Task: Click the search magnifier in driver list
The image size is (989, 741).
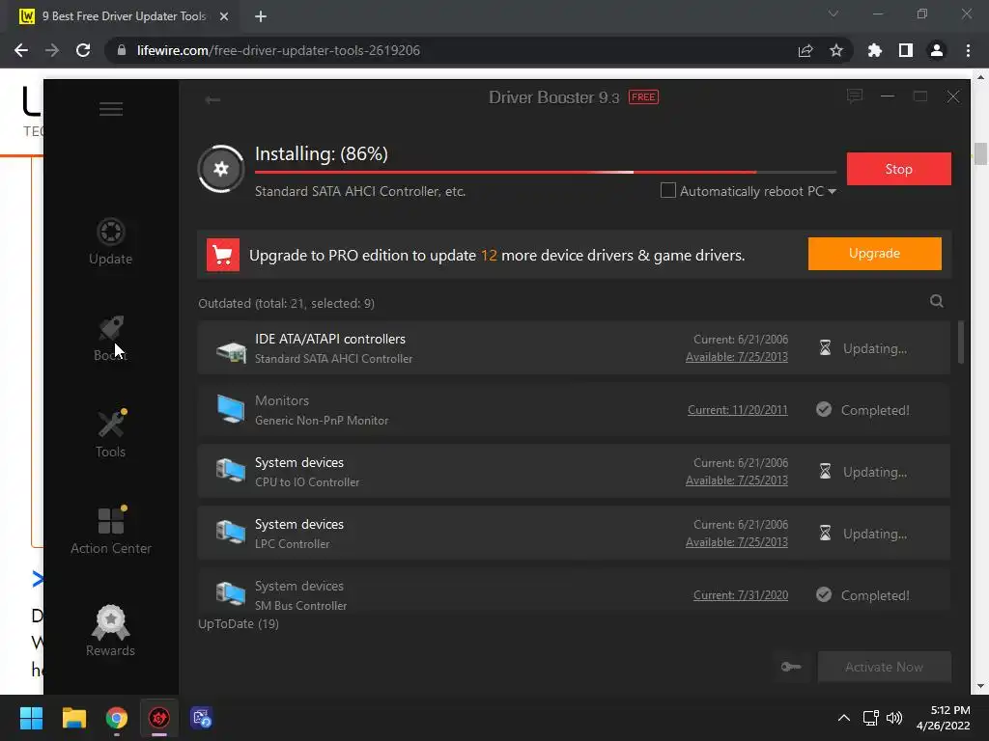Action: click(x=937, y=301)
